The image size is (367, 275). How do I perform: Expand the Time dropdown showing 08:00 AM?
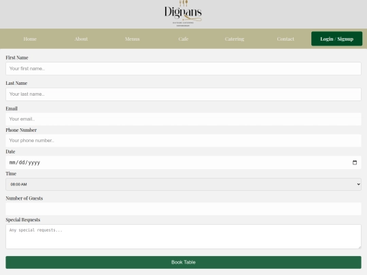click(x=183, y=184)
